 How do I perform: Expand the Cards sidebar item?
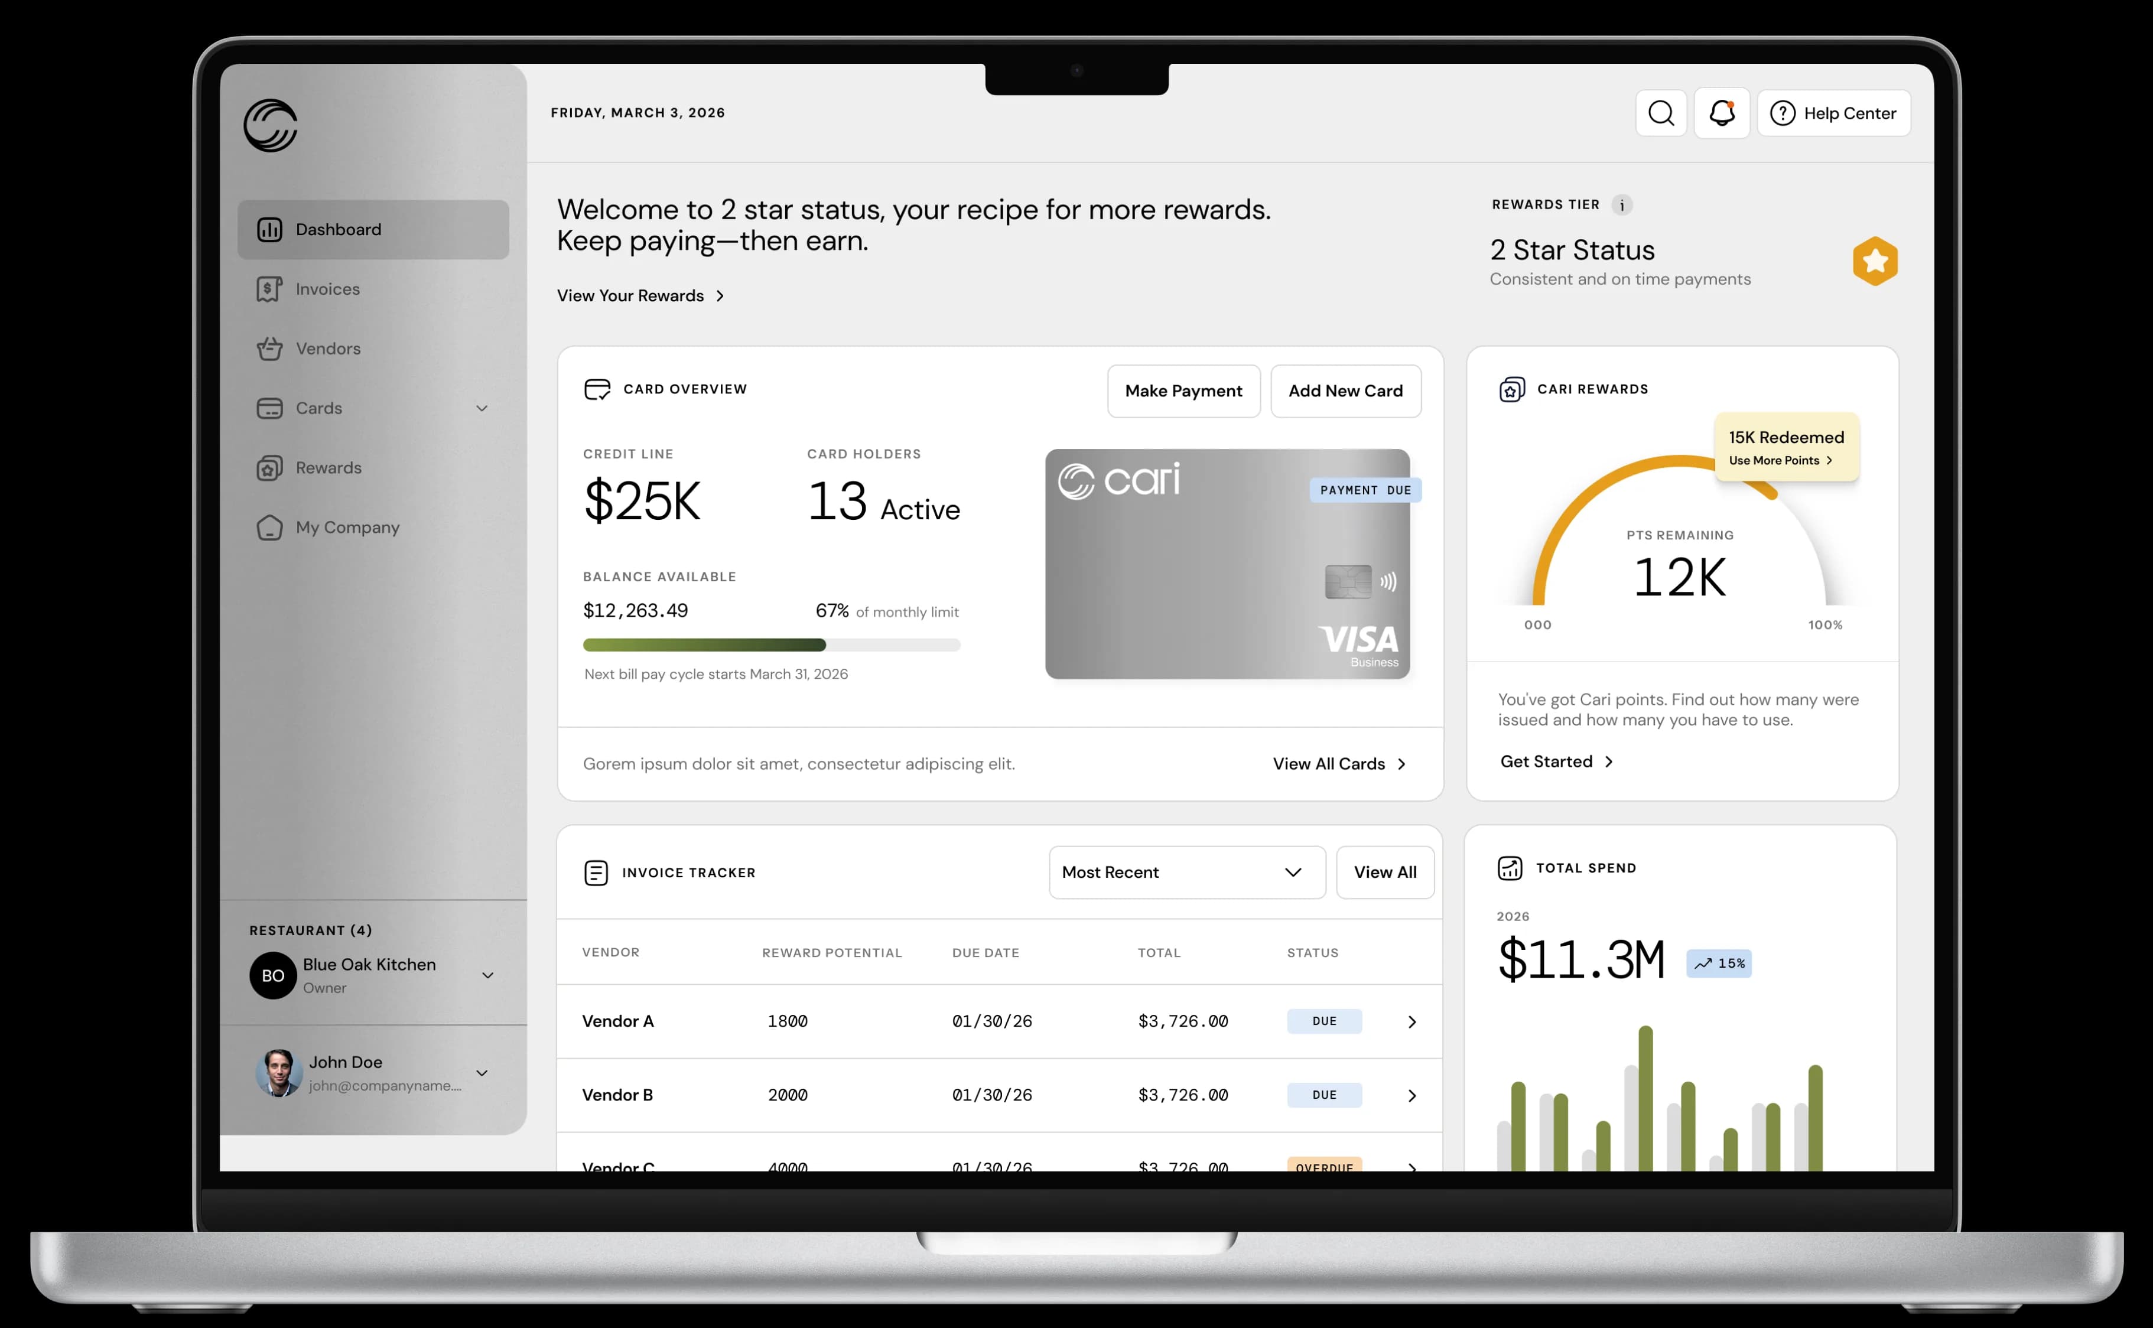click(x=482, y=408)
